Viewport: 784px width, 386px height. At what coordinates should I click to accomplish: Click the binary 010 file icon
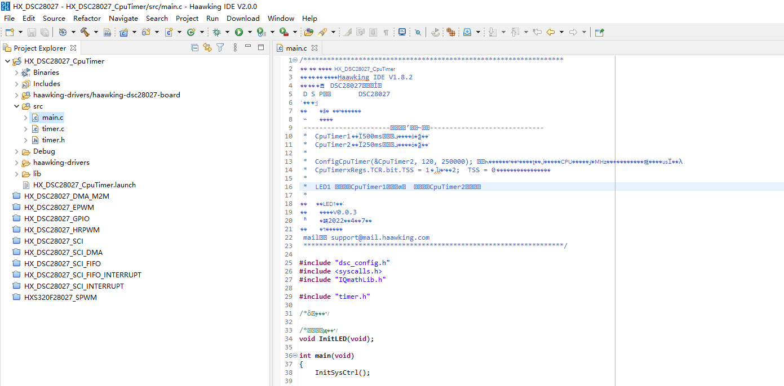108,32
